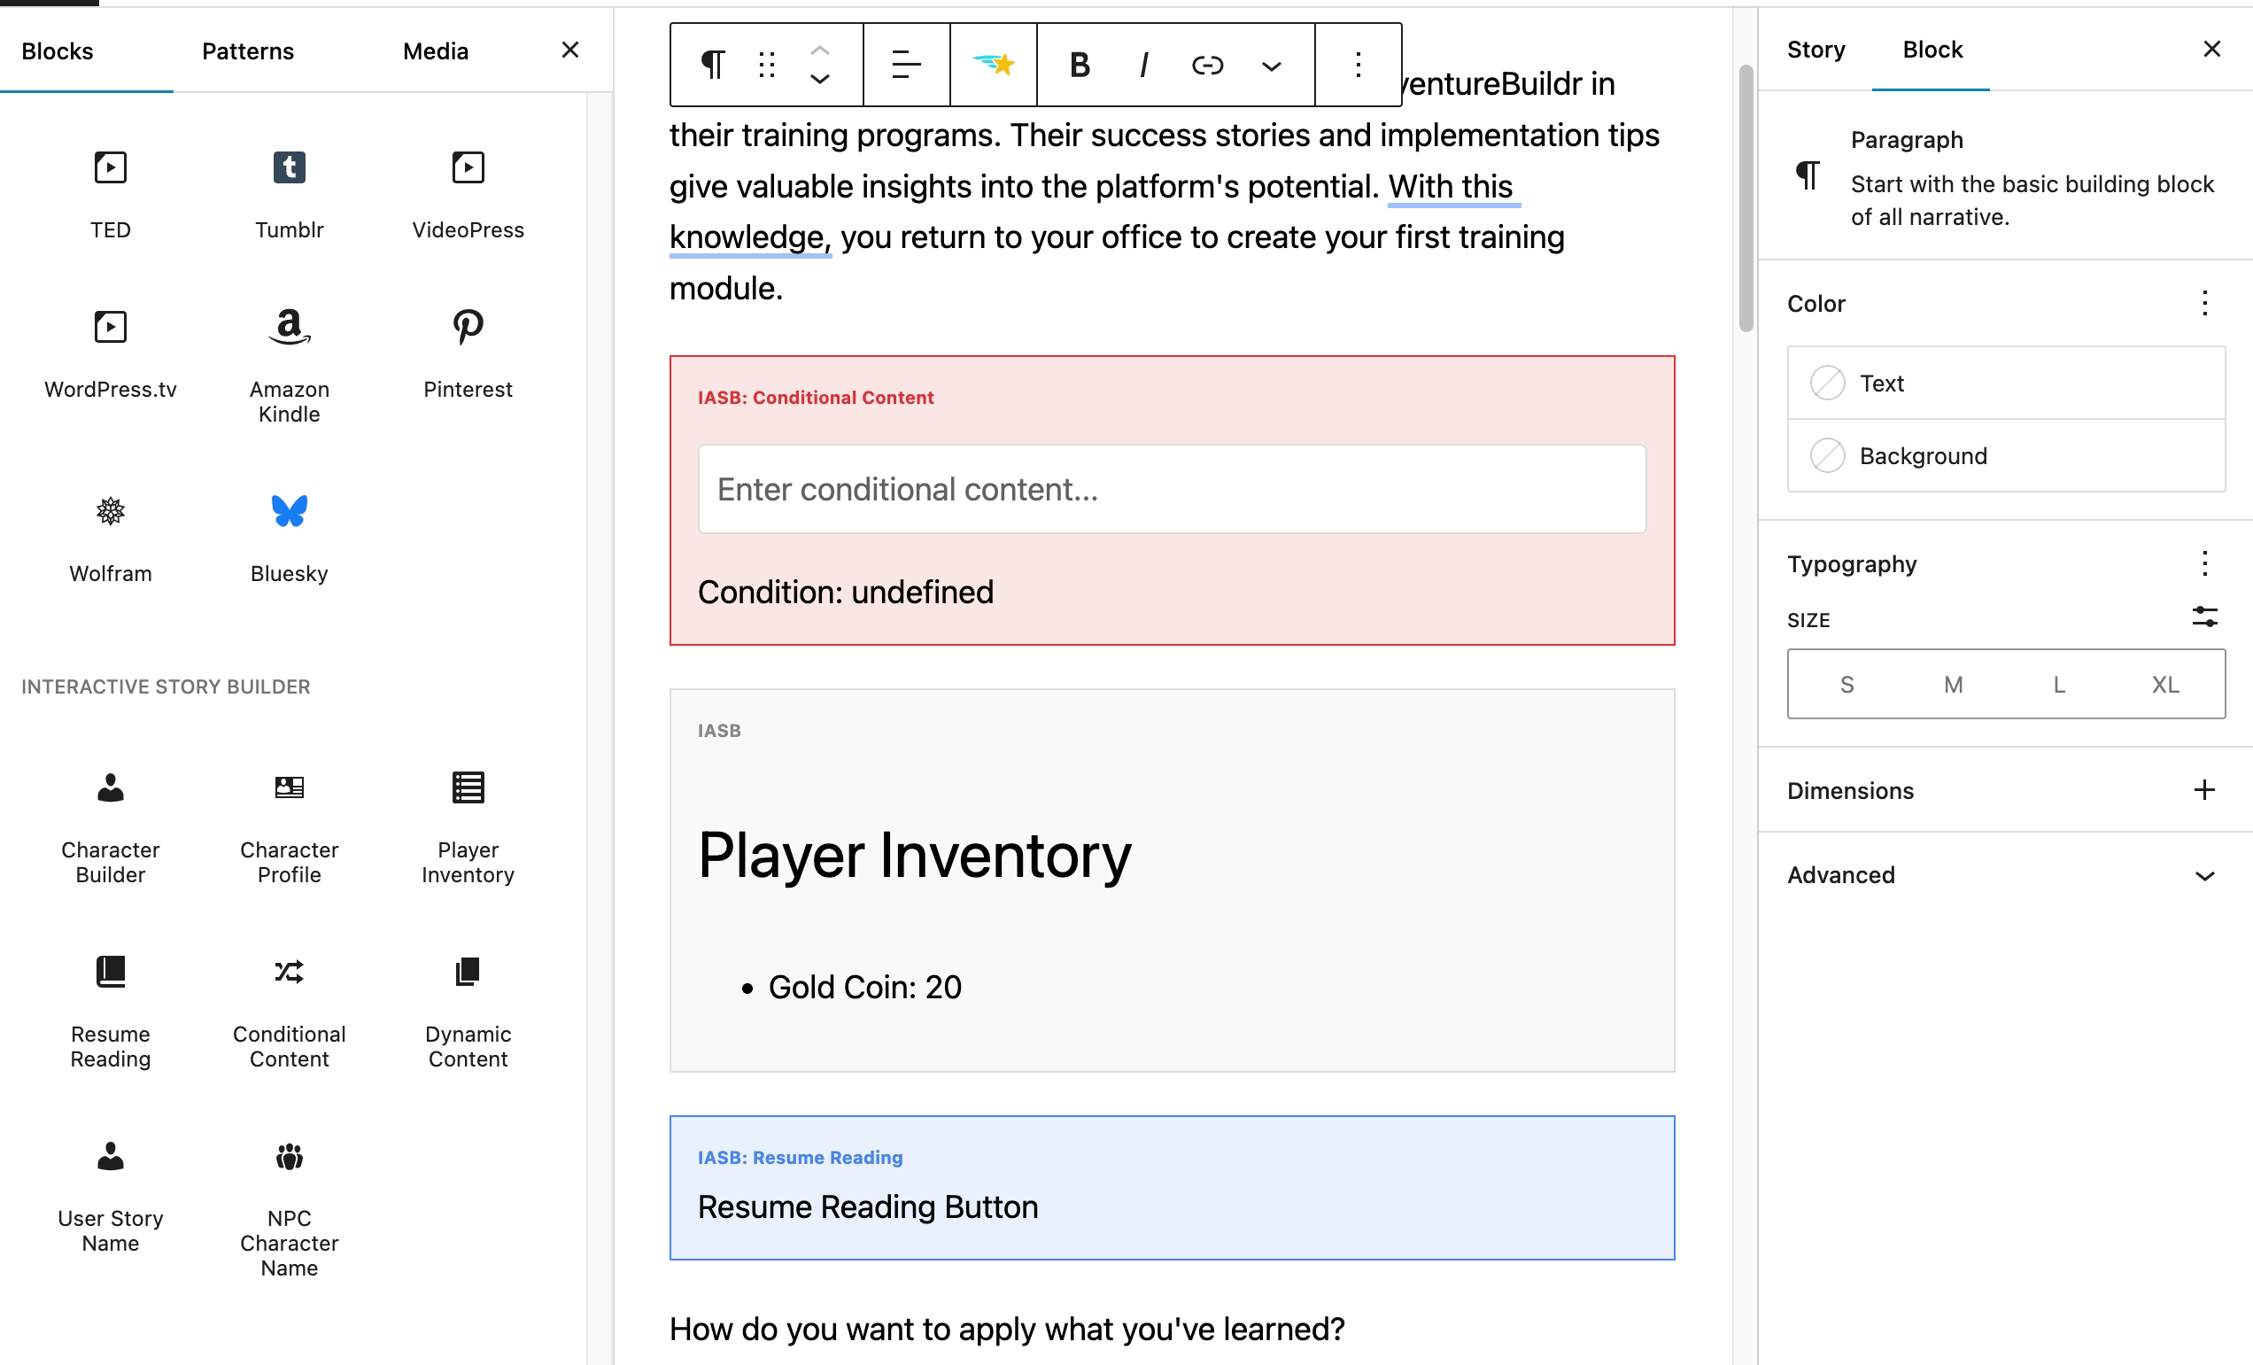Select the Block settings tab

click(1932, 50)
